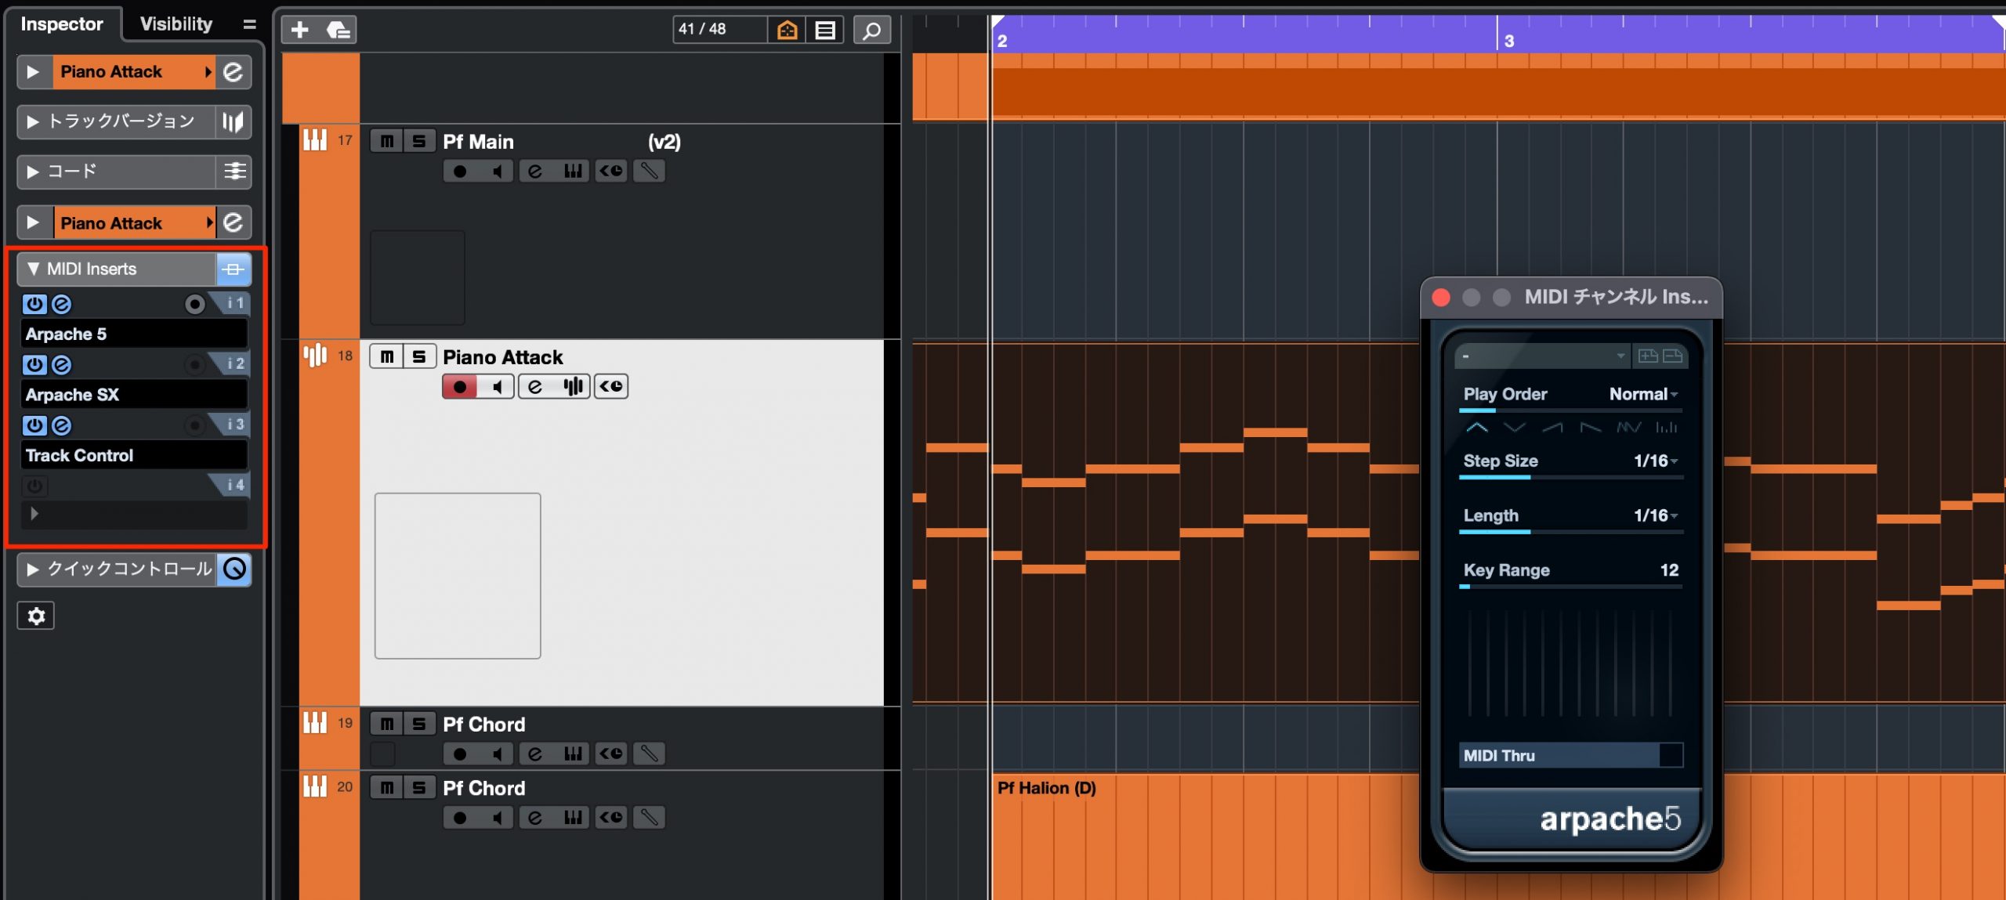Open arpache5 preset selector dropdown
2006x900 pixels.
tap(1541, 356)
